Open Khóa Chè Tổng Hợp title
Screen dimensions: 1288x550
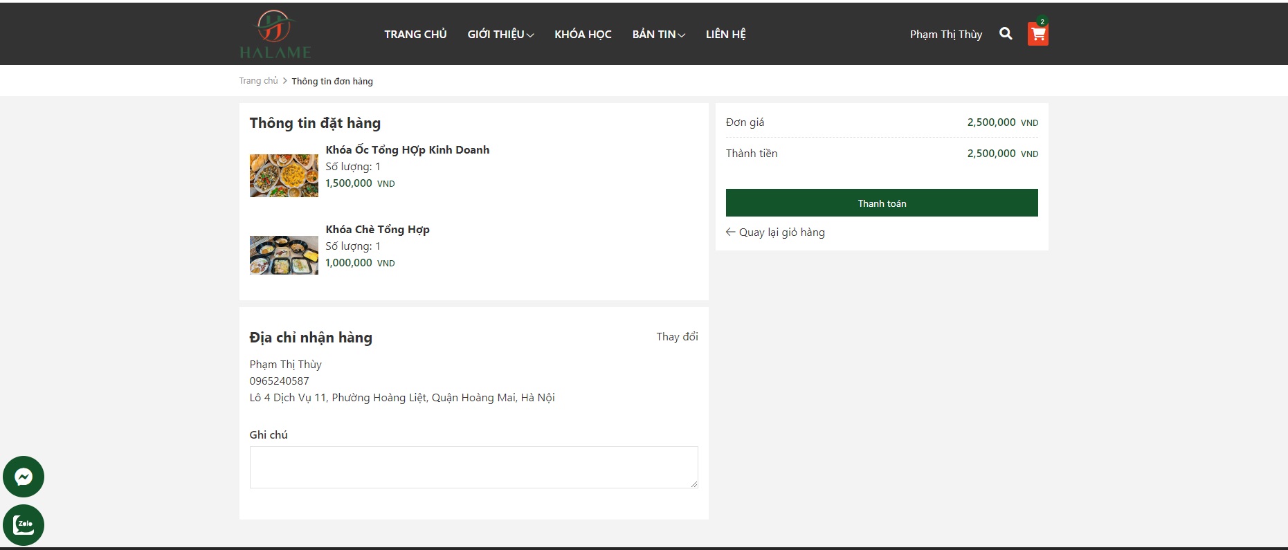click(x=377, y=230)
